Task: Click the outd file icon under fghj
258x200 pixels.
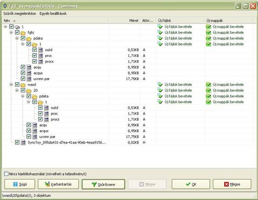Action: tap(40, 50)
